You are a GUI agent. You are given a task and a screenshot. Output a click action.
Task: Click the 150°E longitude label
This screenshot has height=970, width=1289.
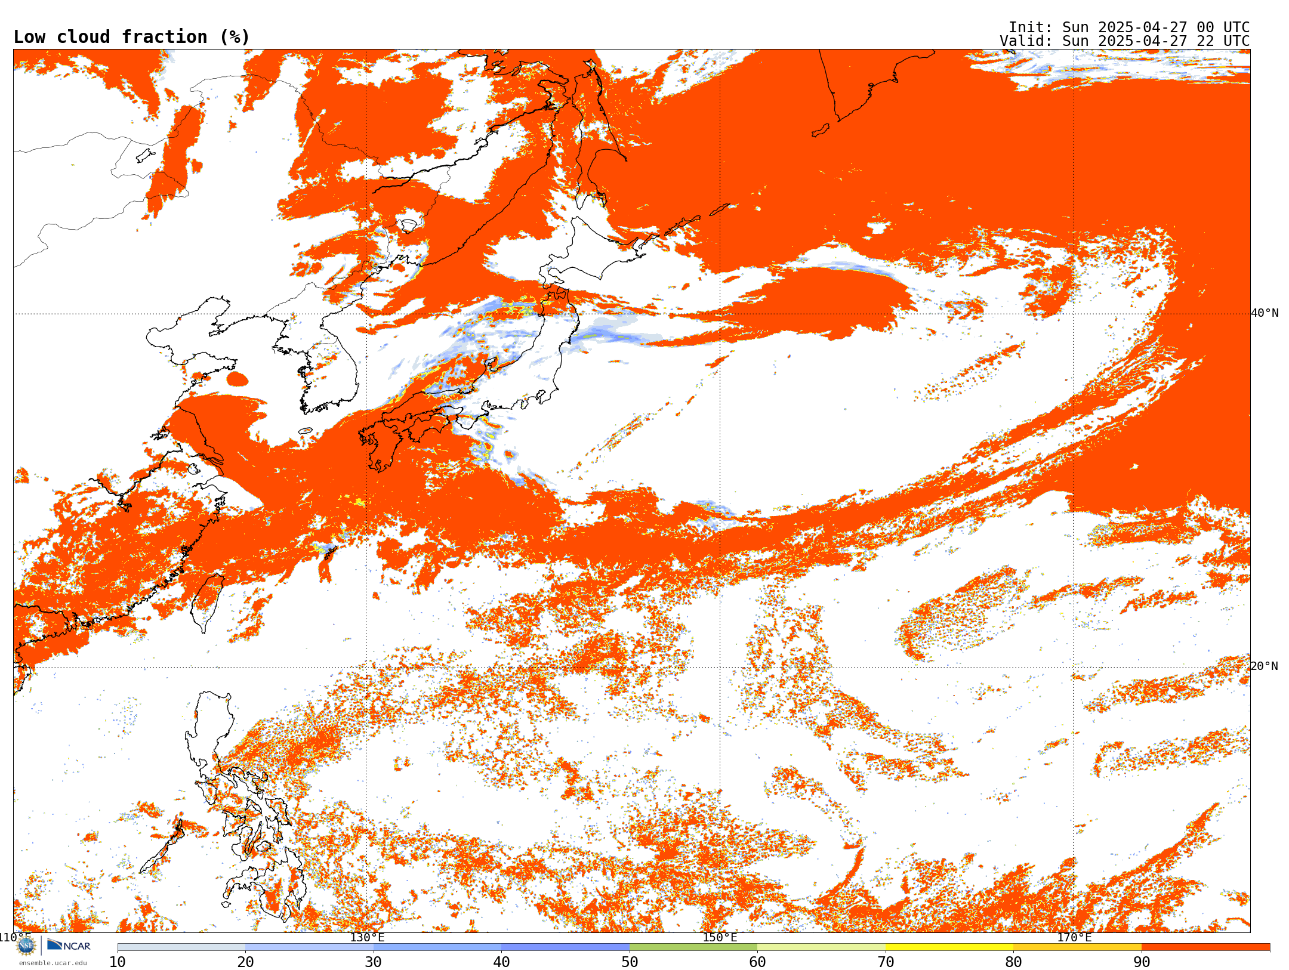coord(720,937)
